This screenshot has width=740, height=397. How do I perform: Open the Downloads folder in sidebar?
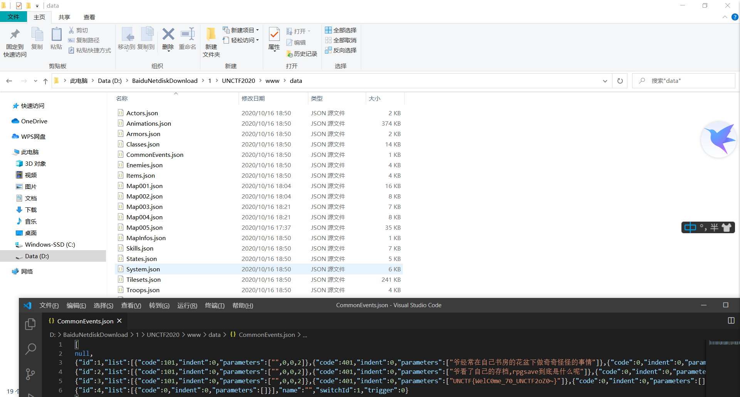coord(30,210)
